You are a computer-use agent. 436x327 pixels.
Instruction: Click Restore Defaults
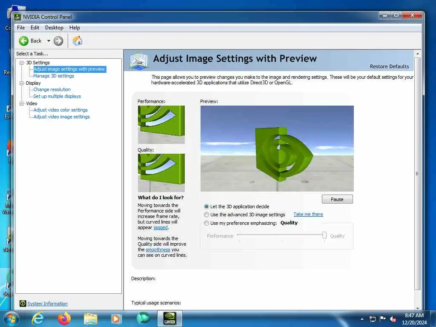click(389, 66)
